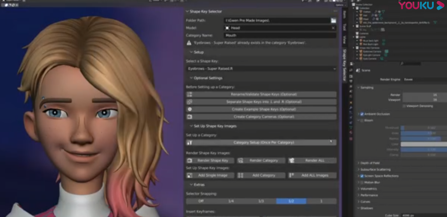Click the Render samples value field
This screenshot has width=447, height=217.
(424, 95)
